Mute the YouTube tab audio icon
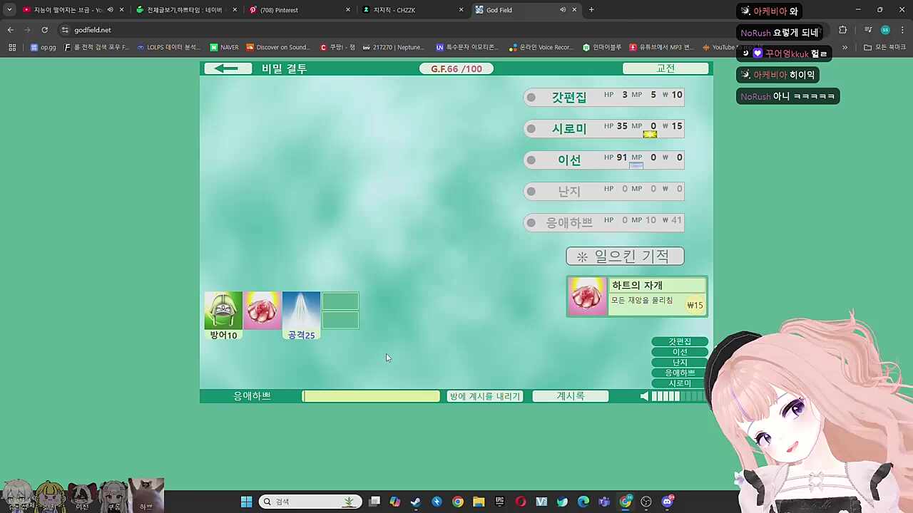Viewport: 913px width, 513px height. 110,10
